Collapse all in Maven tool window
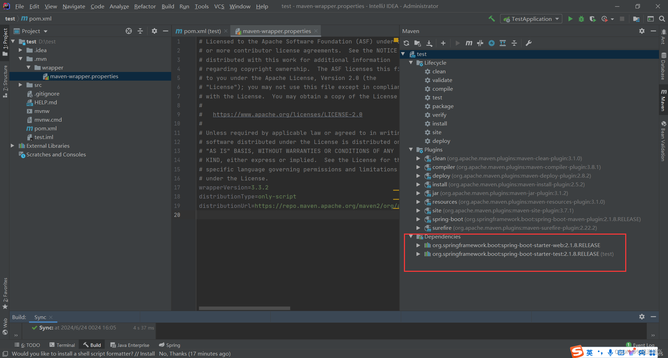Image resolution: width=668 pixels, height=358 pixels. 514,43
